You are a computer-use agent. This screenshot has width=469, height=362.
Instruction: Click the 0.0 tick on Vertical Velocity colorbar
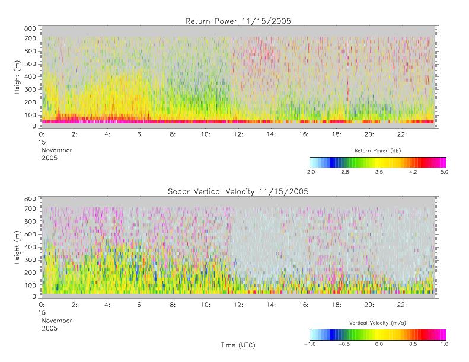pos(379,344)
